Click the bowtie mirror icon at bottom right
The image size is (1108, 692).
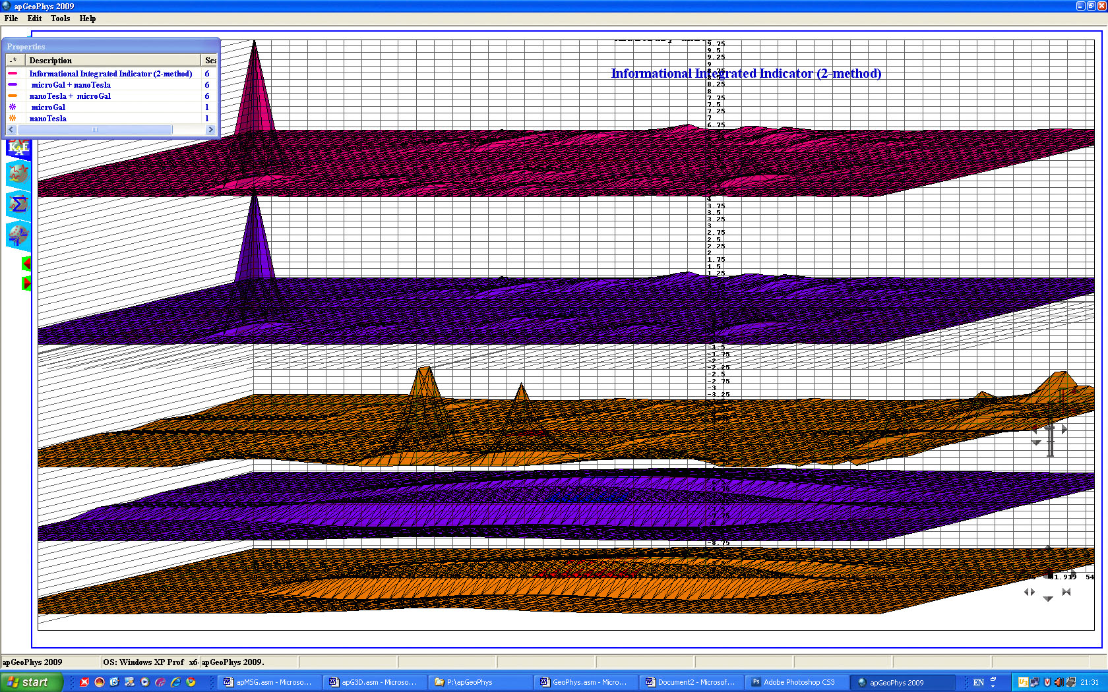tap(1066, 592)
